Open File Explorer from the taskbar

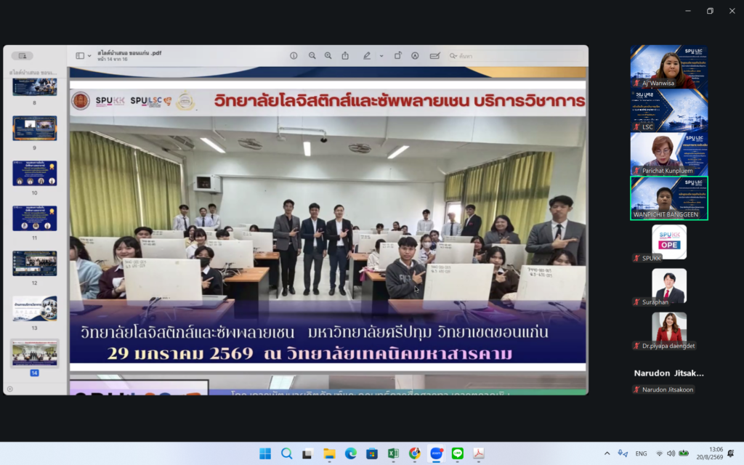pyautogui.click(x=329, y=453)
